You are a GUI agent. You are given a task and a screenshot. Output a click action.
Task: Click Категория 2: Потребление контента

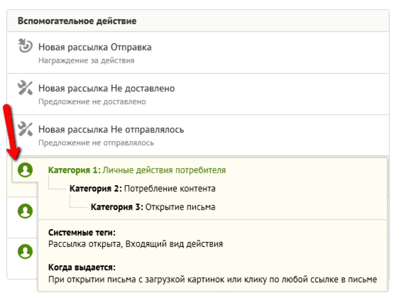pyautogui.click(x=142, y=188)
